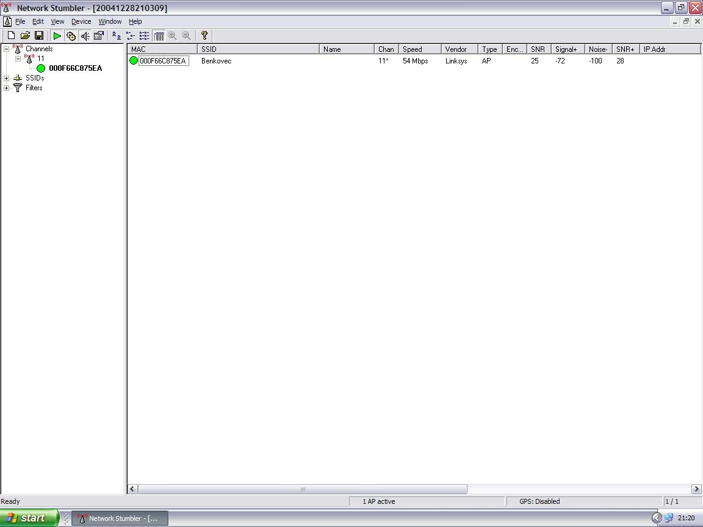Open the Device menu

click(x=81, y=21)
